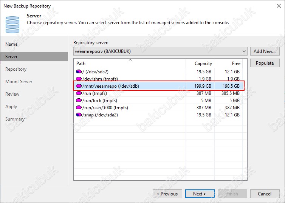This screenshot has height=203, width=285.
Task: Click the drive icon for / (/dev/sda2)
Action: click(x=79, y=71)
